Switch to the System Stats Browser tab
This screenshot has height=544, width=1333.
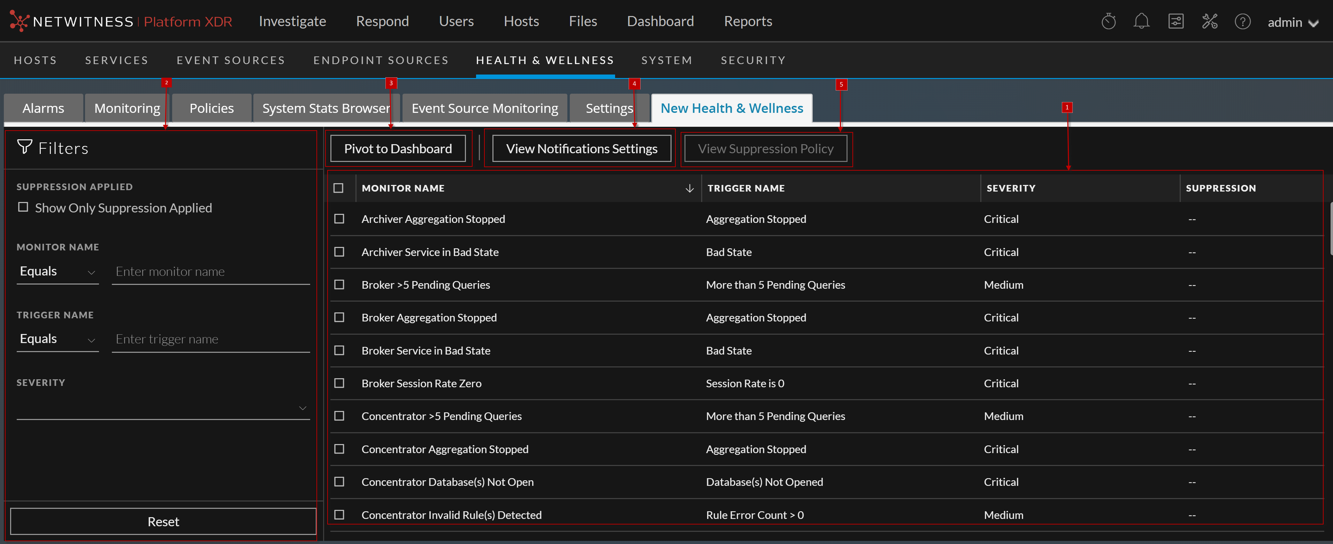coord(325,108)
